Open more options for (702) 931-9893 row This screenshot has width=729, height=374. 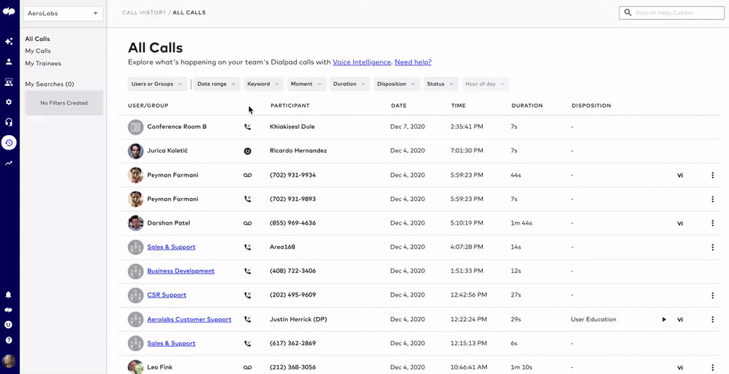712,199
